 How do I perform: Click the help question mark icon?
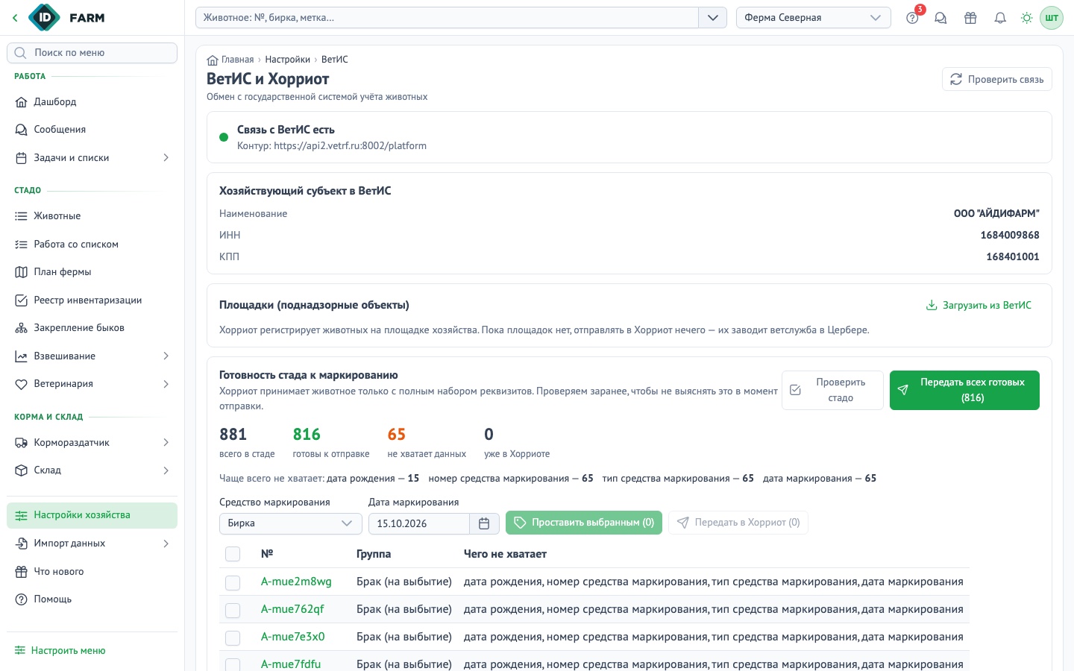pyautogui.click(x=912, y=18)
